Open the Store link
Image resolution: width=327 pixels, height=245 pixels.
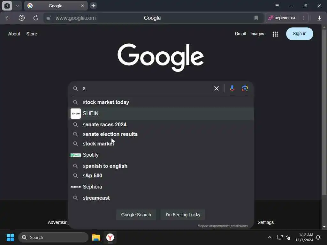click(x=32, y=34)
